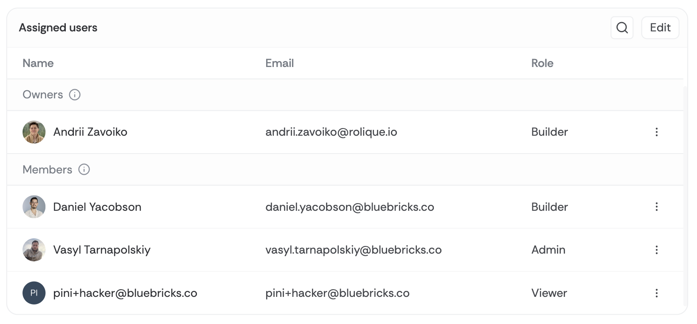
Task: Sort by the Email column header
Action: pyautogui.click(x=279, y=63)
